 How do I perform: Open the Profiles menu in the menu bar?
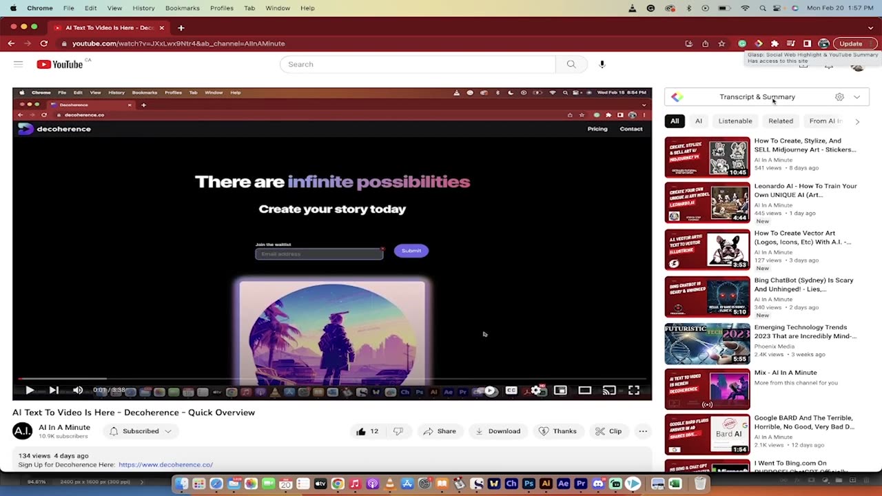pyautogui.click(x=222, y=8)
